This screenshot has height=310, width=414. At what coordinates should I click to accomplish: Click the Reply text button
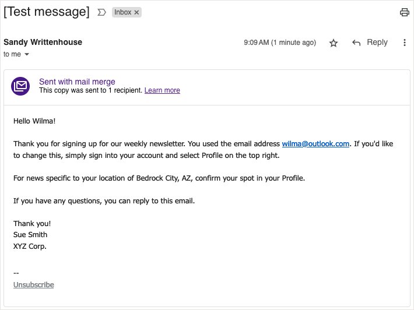coord(377,43)
